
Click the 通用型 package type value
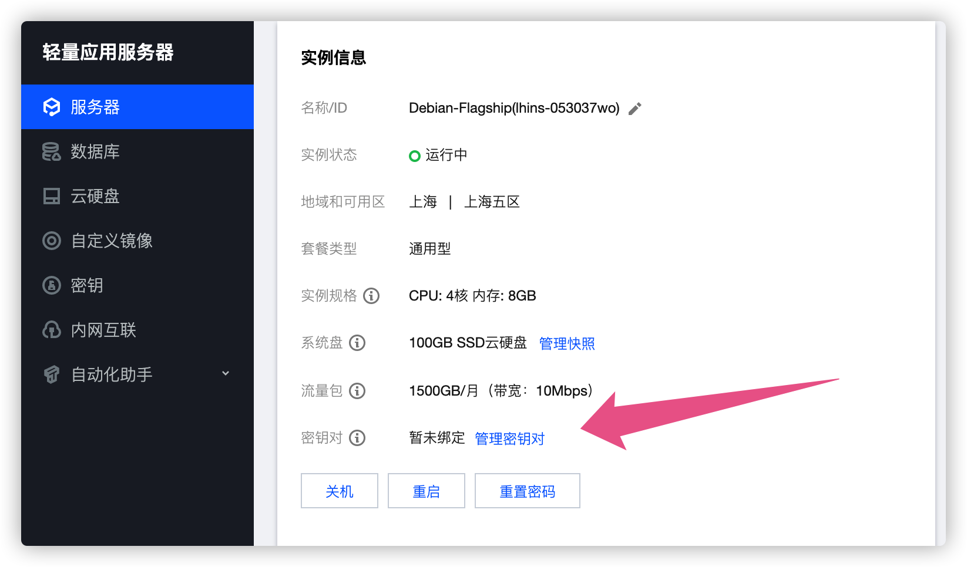tap(430, 249)
